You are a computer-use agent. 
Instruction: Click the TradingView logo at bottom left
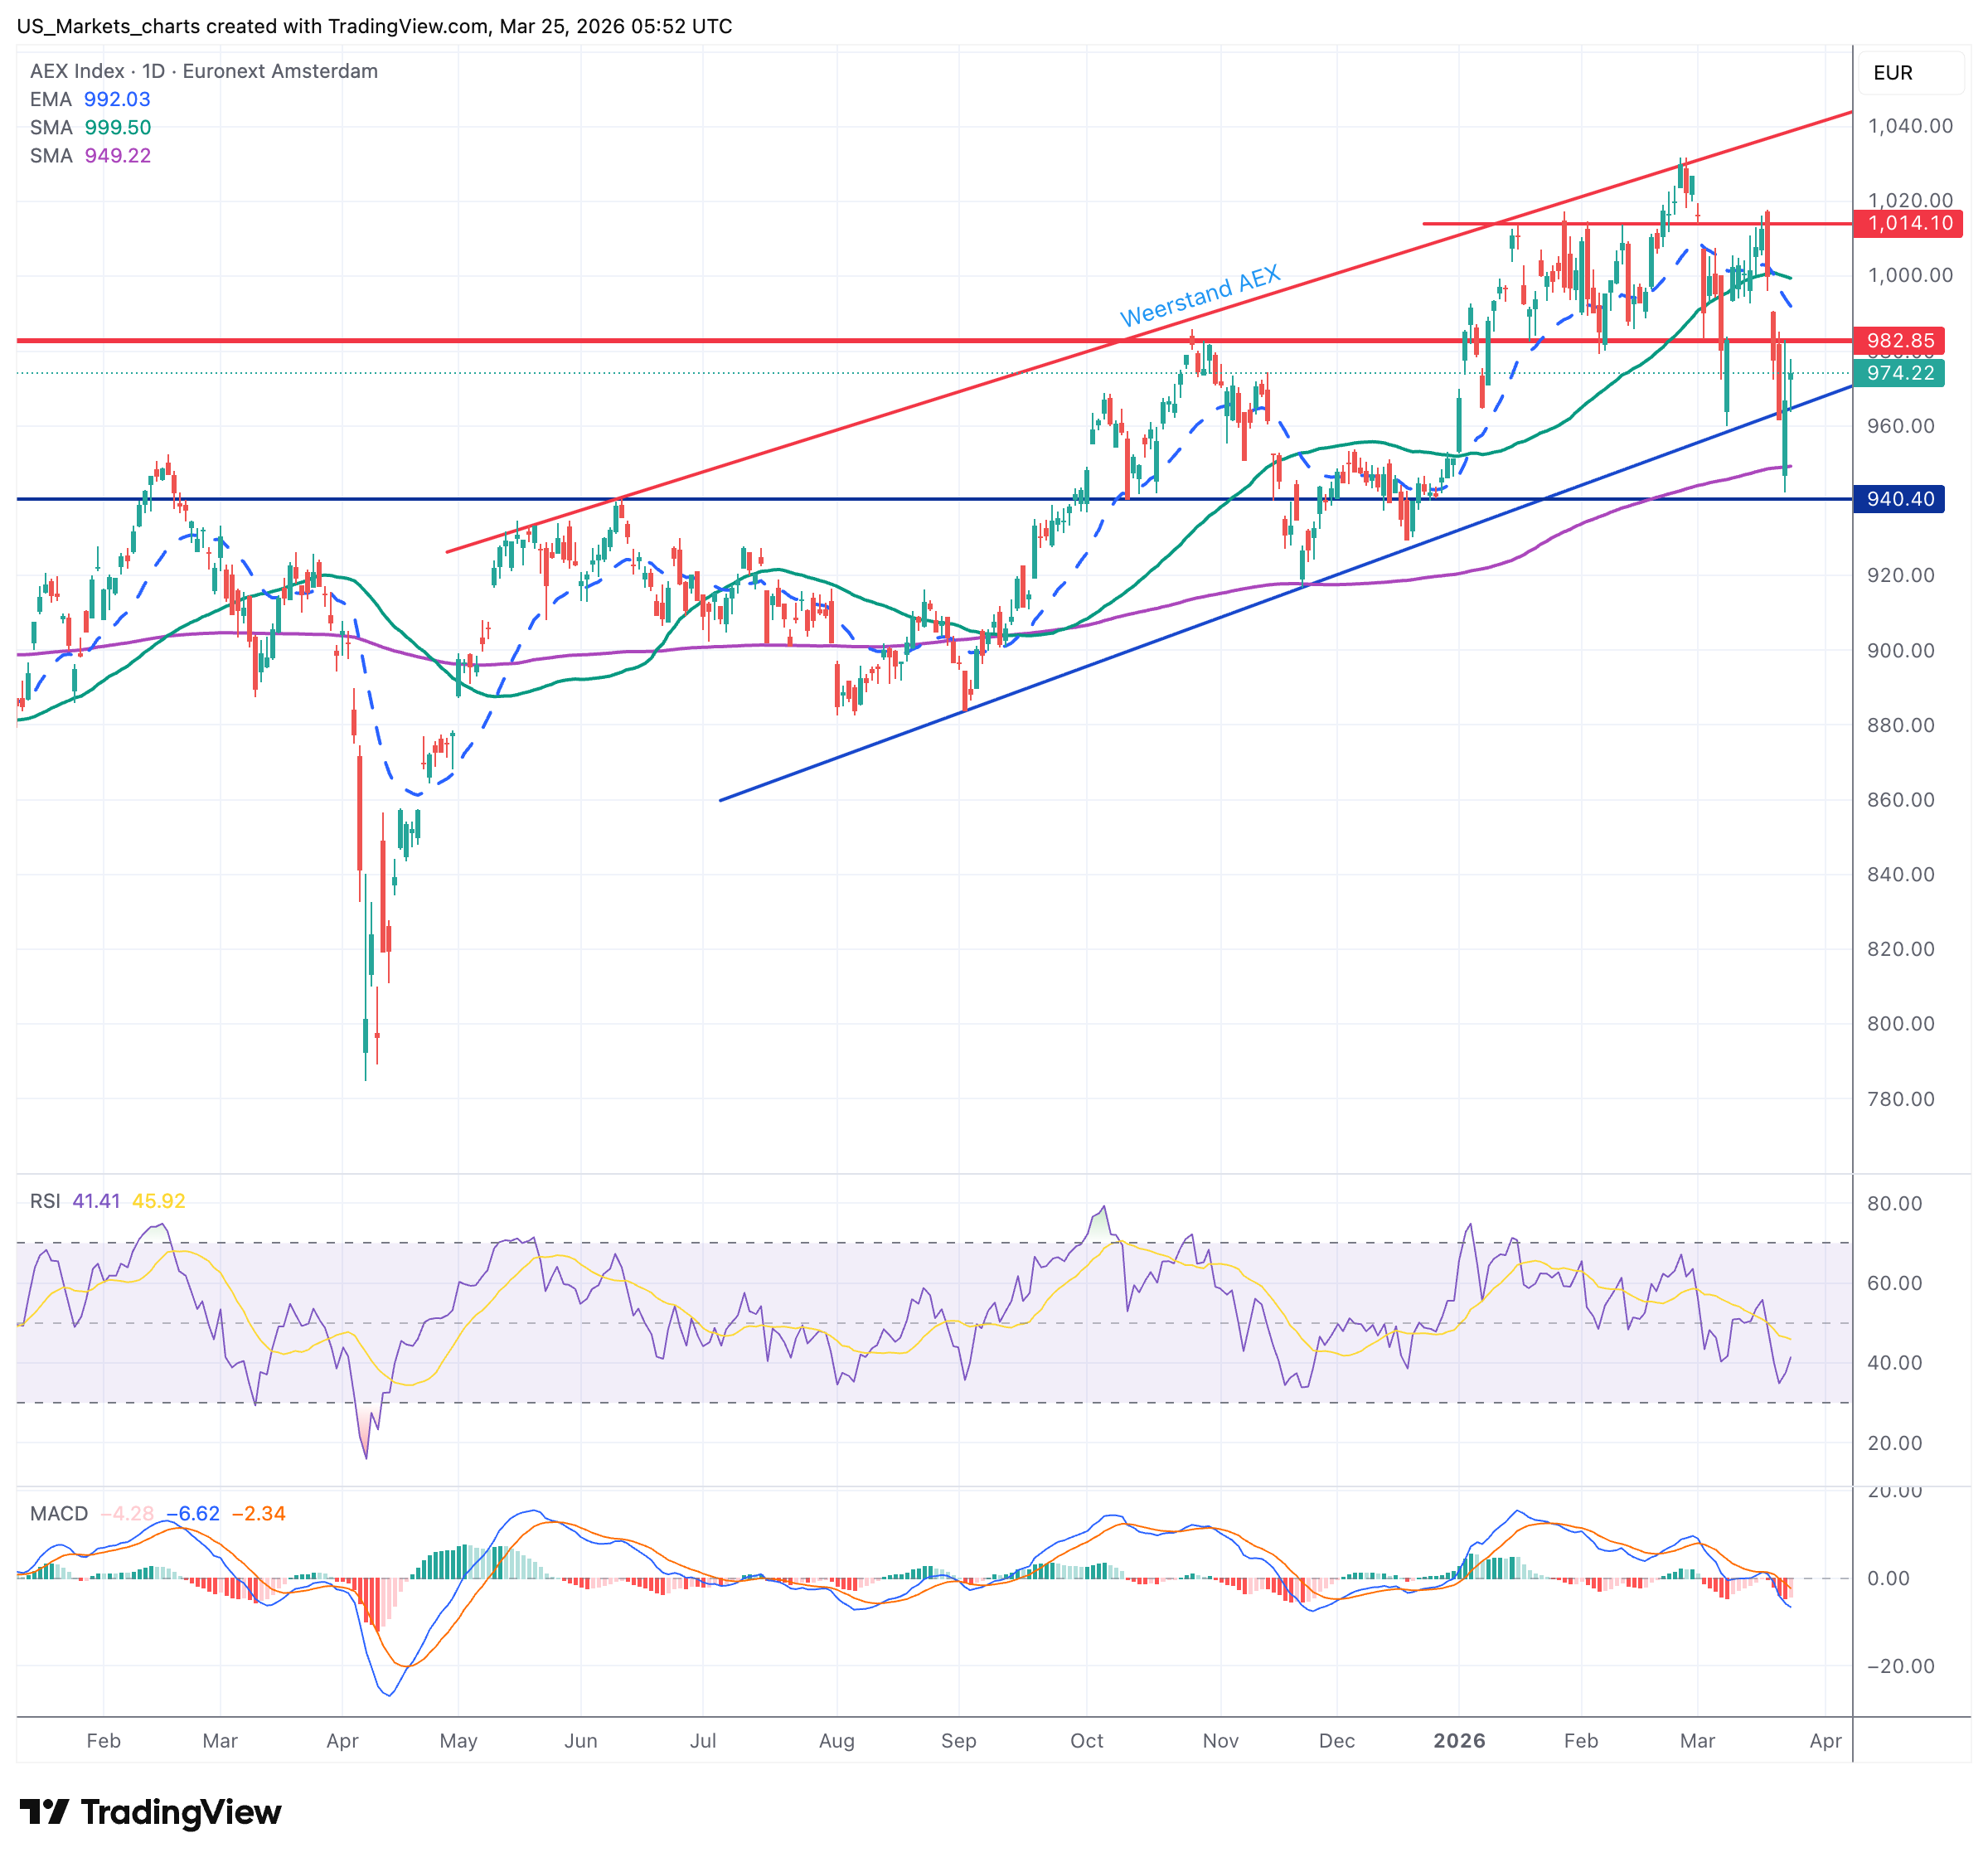tap(150, 1811)
